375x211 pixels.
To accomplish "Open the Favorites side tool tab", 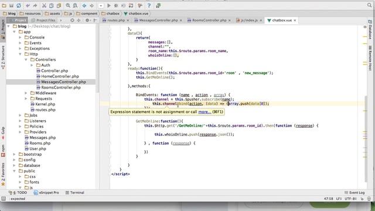I will [x=3, y=175].
